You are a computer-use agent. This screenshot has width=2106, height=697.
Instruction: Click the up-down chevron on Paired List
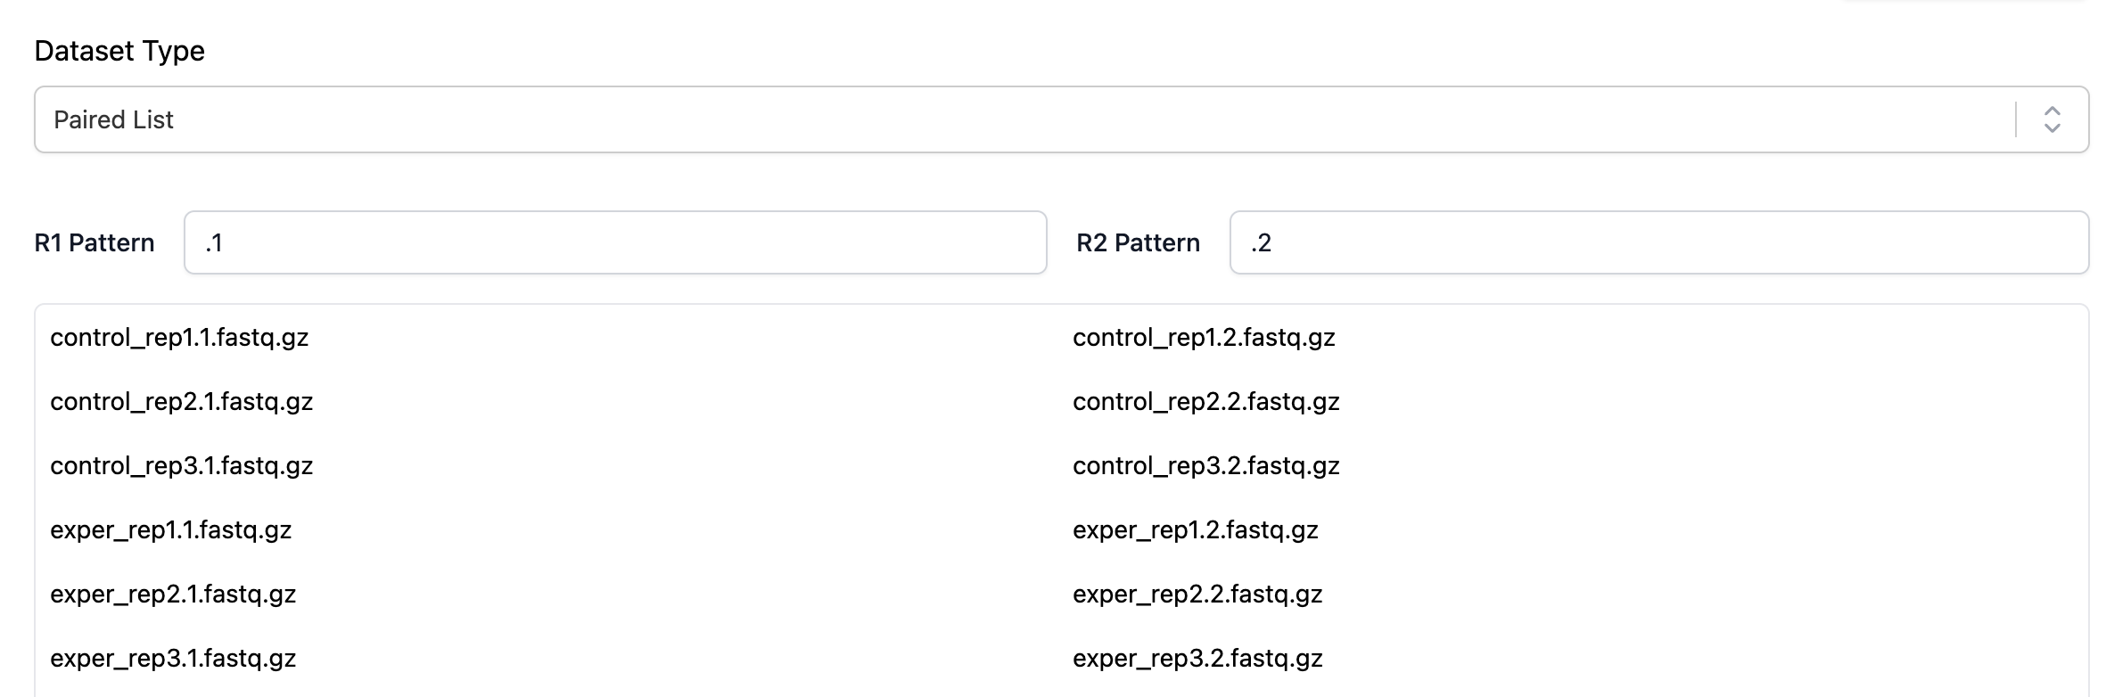[2052, 119]
